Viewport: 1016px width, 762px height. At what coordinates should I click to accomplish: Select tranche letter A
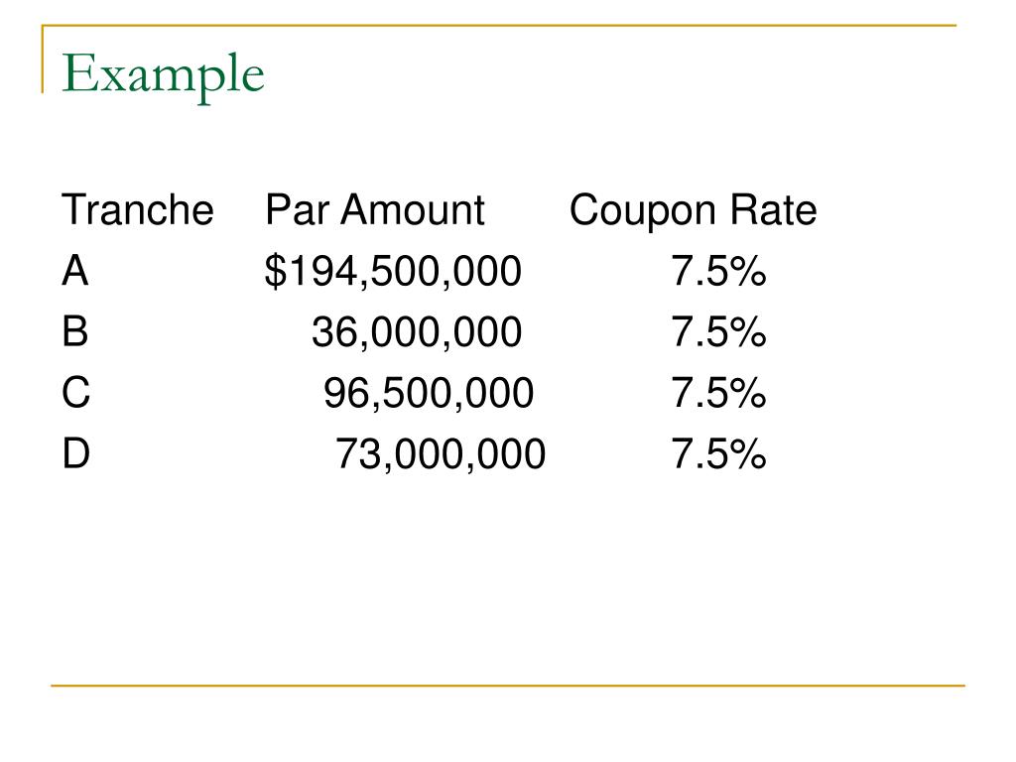click(x=75, y=272)
